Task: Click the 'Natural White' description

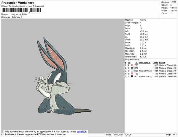Action: 145,71
